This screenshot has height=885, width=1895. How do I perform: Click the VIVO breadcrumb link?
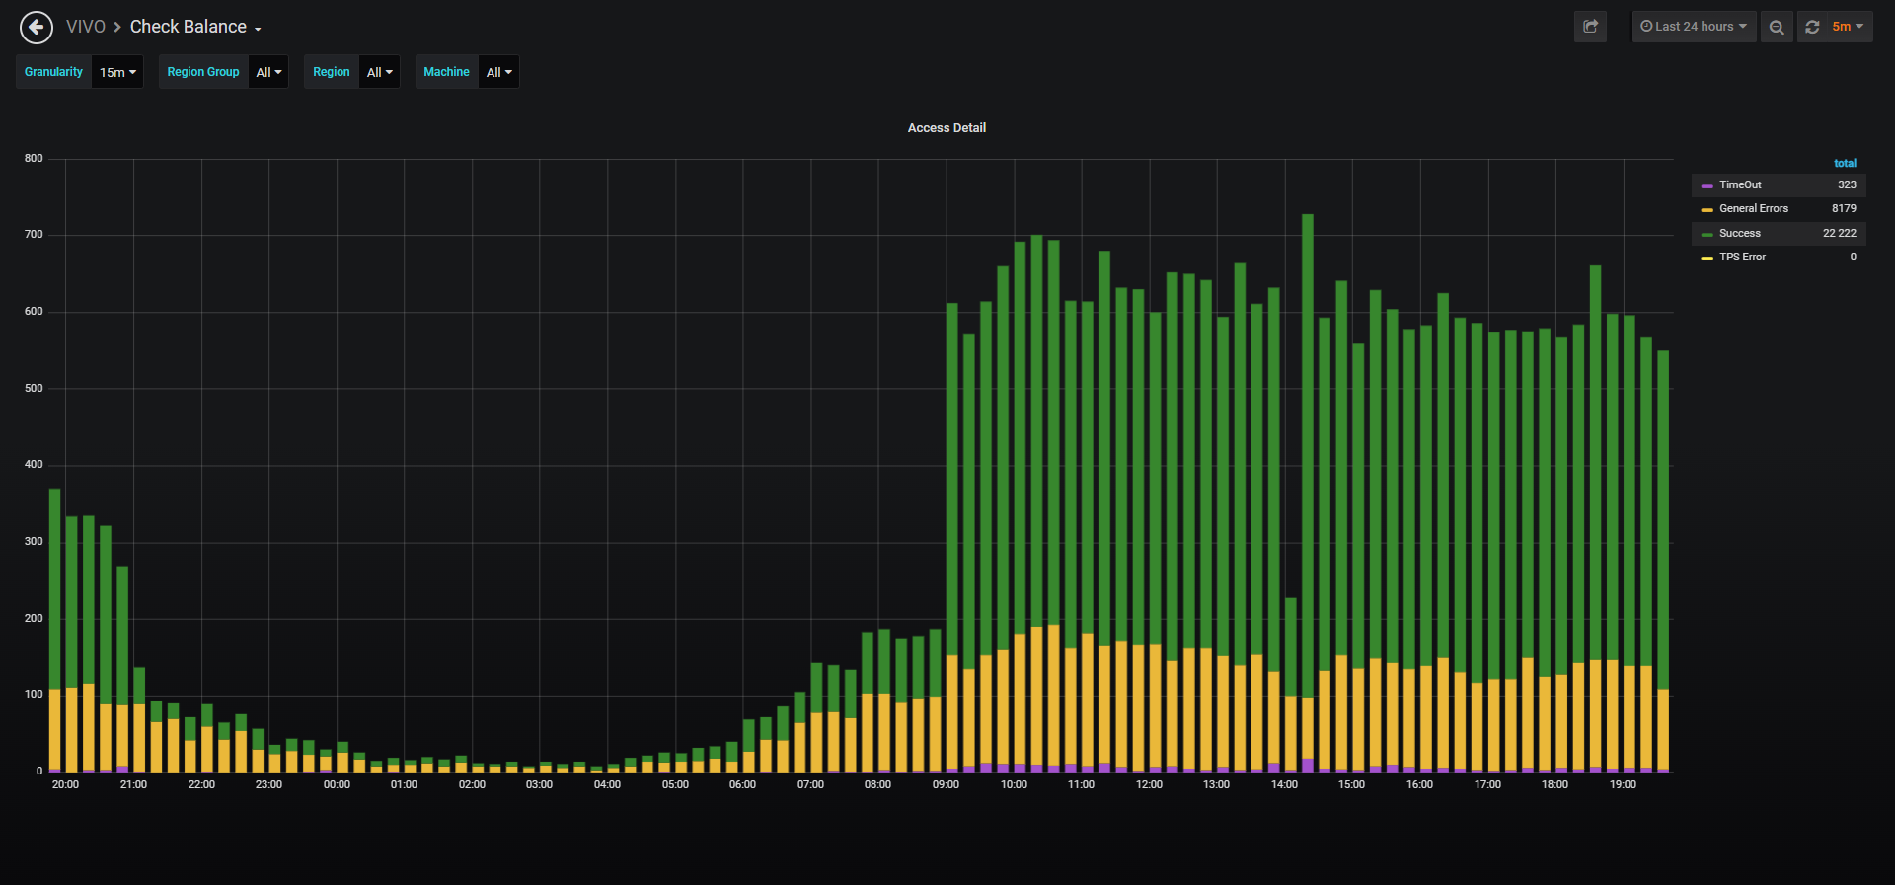pos(86,27)
